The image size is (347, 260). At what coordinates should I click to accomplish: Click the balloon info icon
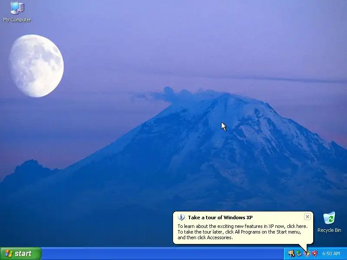(x=181, y=218)
